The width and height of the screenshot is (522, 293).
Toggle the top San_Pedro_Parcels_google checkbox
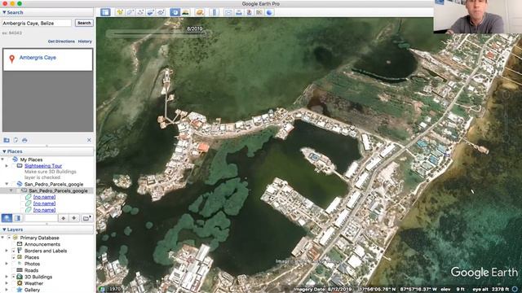coord(14,184)
